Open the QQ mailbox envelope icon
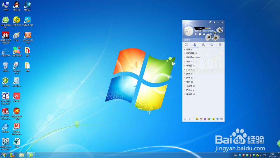Image resolution: width=280 pixels, height=158 pixels. [200, 34]
